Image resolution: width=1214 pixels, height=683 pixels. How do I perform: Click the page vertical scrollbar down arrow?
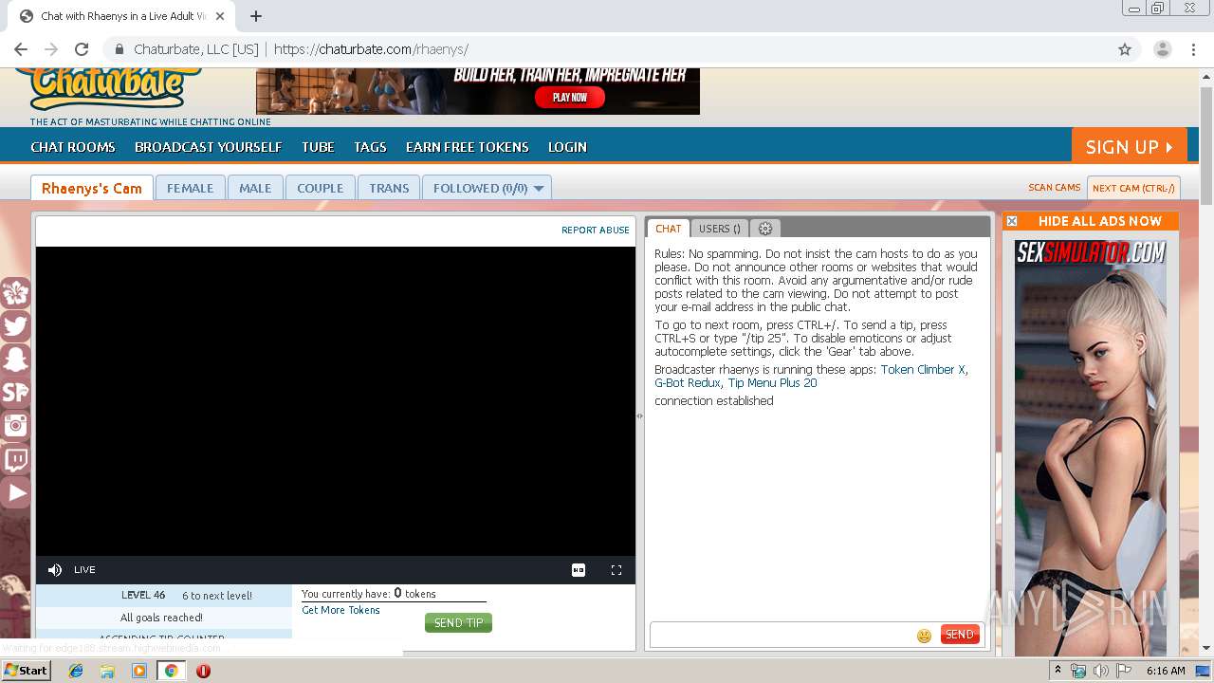click(1206, 648)
